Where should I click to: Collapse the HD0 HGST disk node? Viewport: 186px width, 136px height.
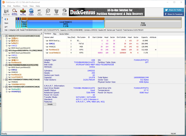pyautogui.click(x=4, y=36)
